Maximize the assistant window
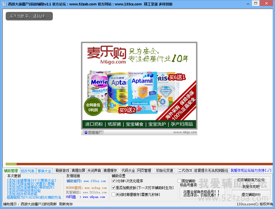 pos(256,3)
